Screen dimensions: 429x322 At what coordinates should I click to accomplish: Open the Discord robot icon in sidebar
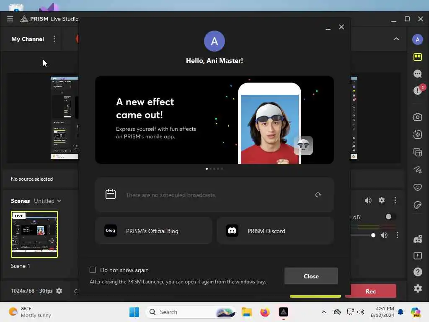point(418,239)
